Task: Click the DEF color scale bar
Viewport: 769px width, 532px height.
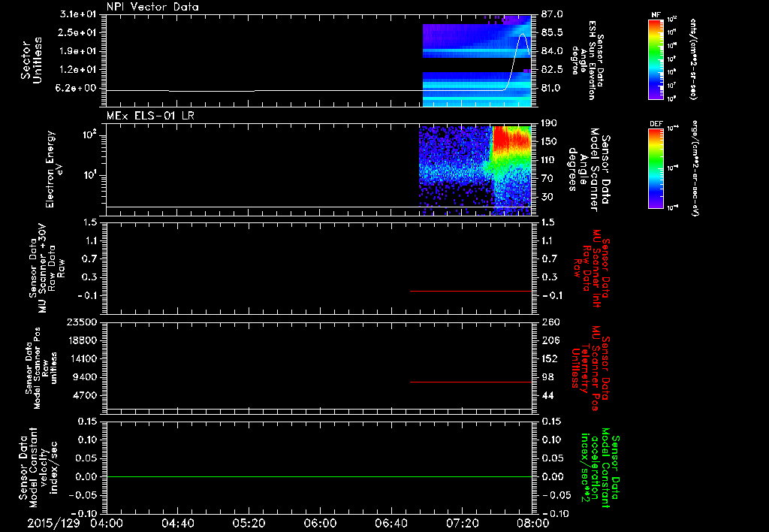Action: click(656, 168)
